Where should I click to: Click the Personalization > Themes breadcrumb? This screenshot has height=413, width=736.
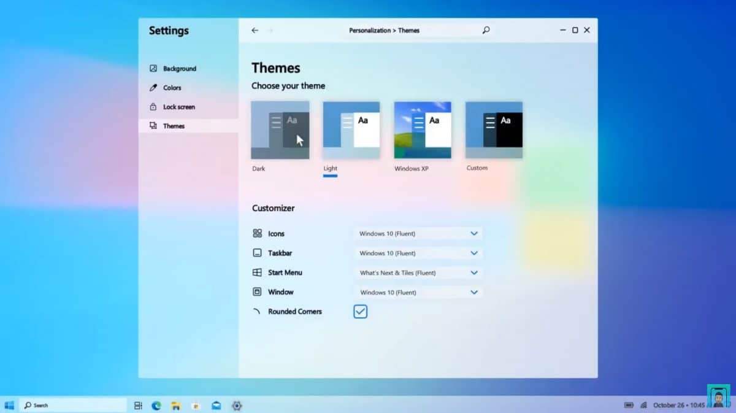[x=385, y=29]
